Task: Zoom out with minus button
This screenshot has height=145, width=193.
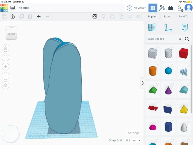Action: pos(6,76)
